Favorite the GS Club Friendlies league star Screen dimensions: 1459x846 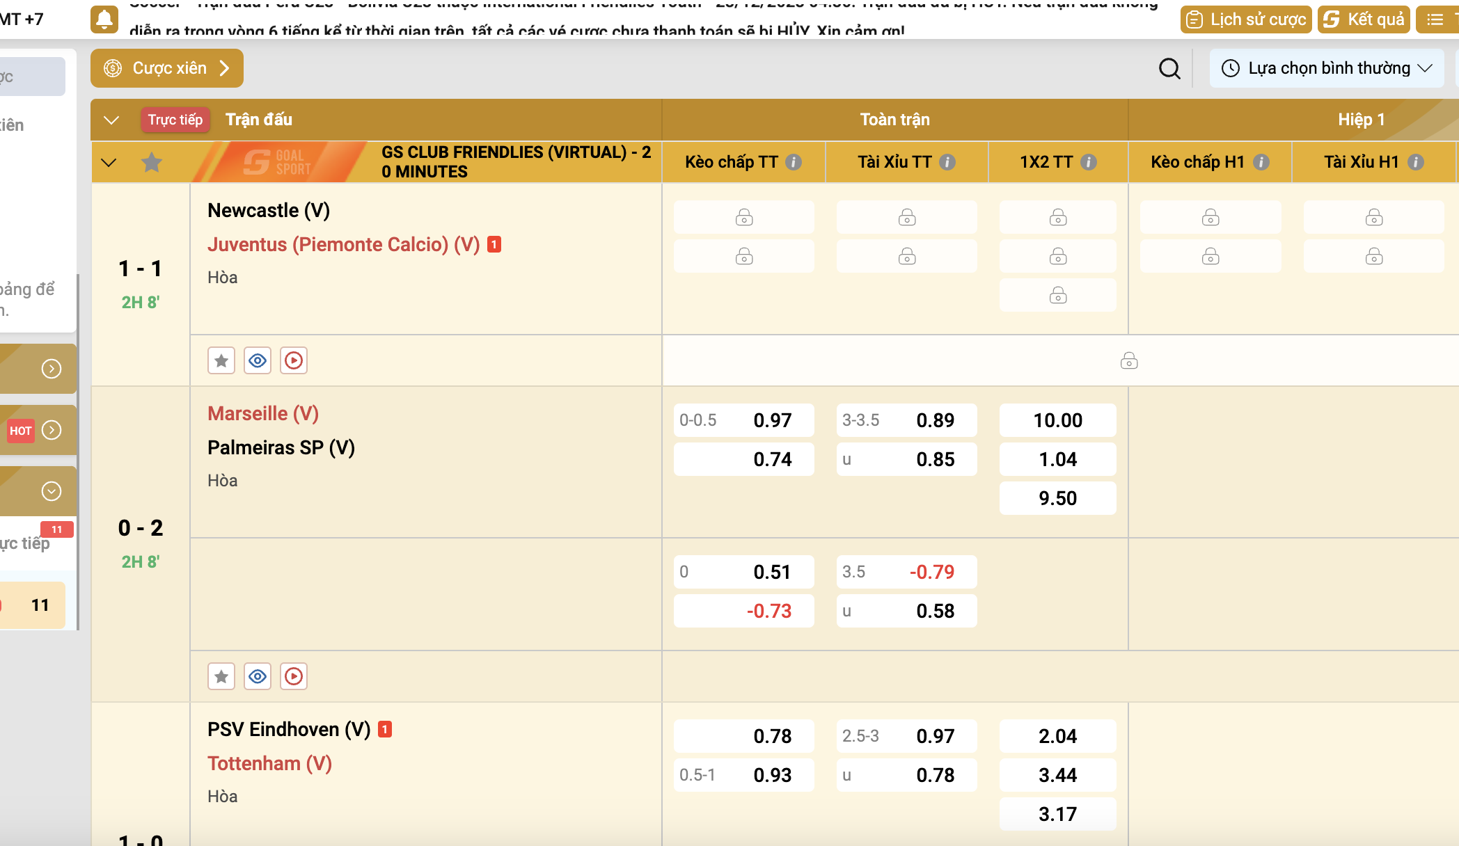click(x=151, y=163)
